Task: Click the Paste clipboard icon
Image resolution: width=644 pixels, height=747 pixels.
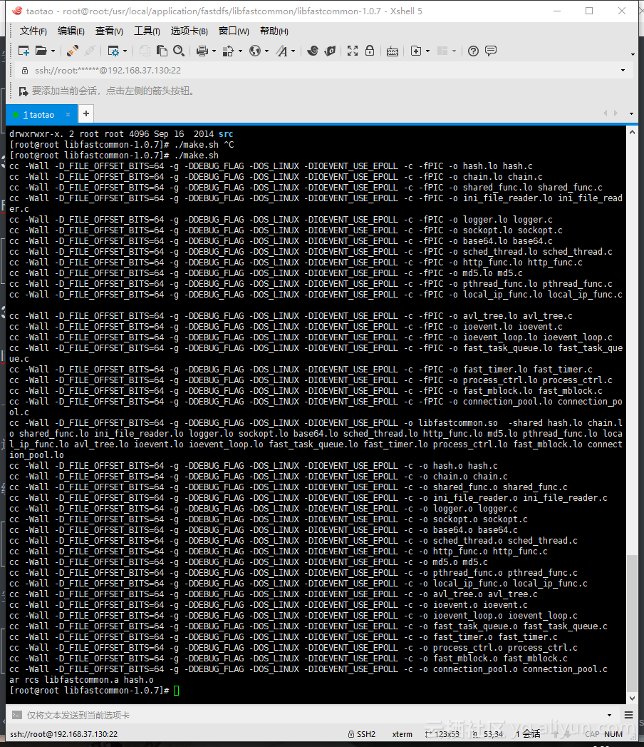Action: click(x=162, y=51)
